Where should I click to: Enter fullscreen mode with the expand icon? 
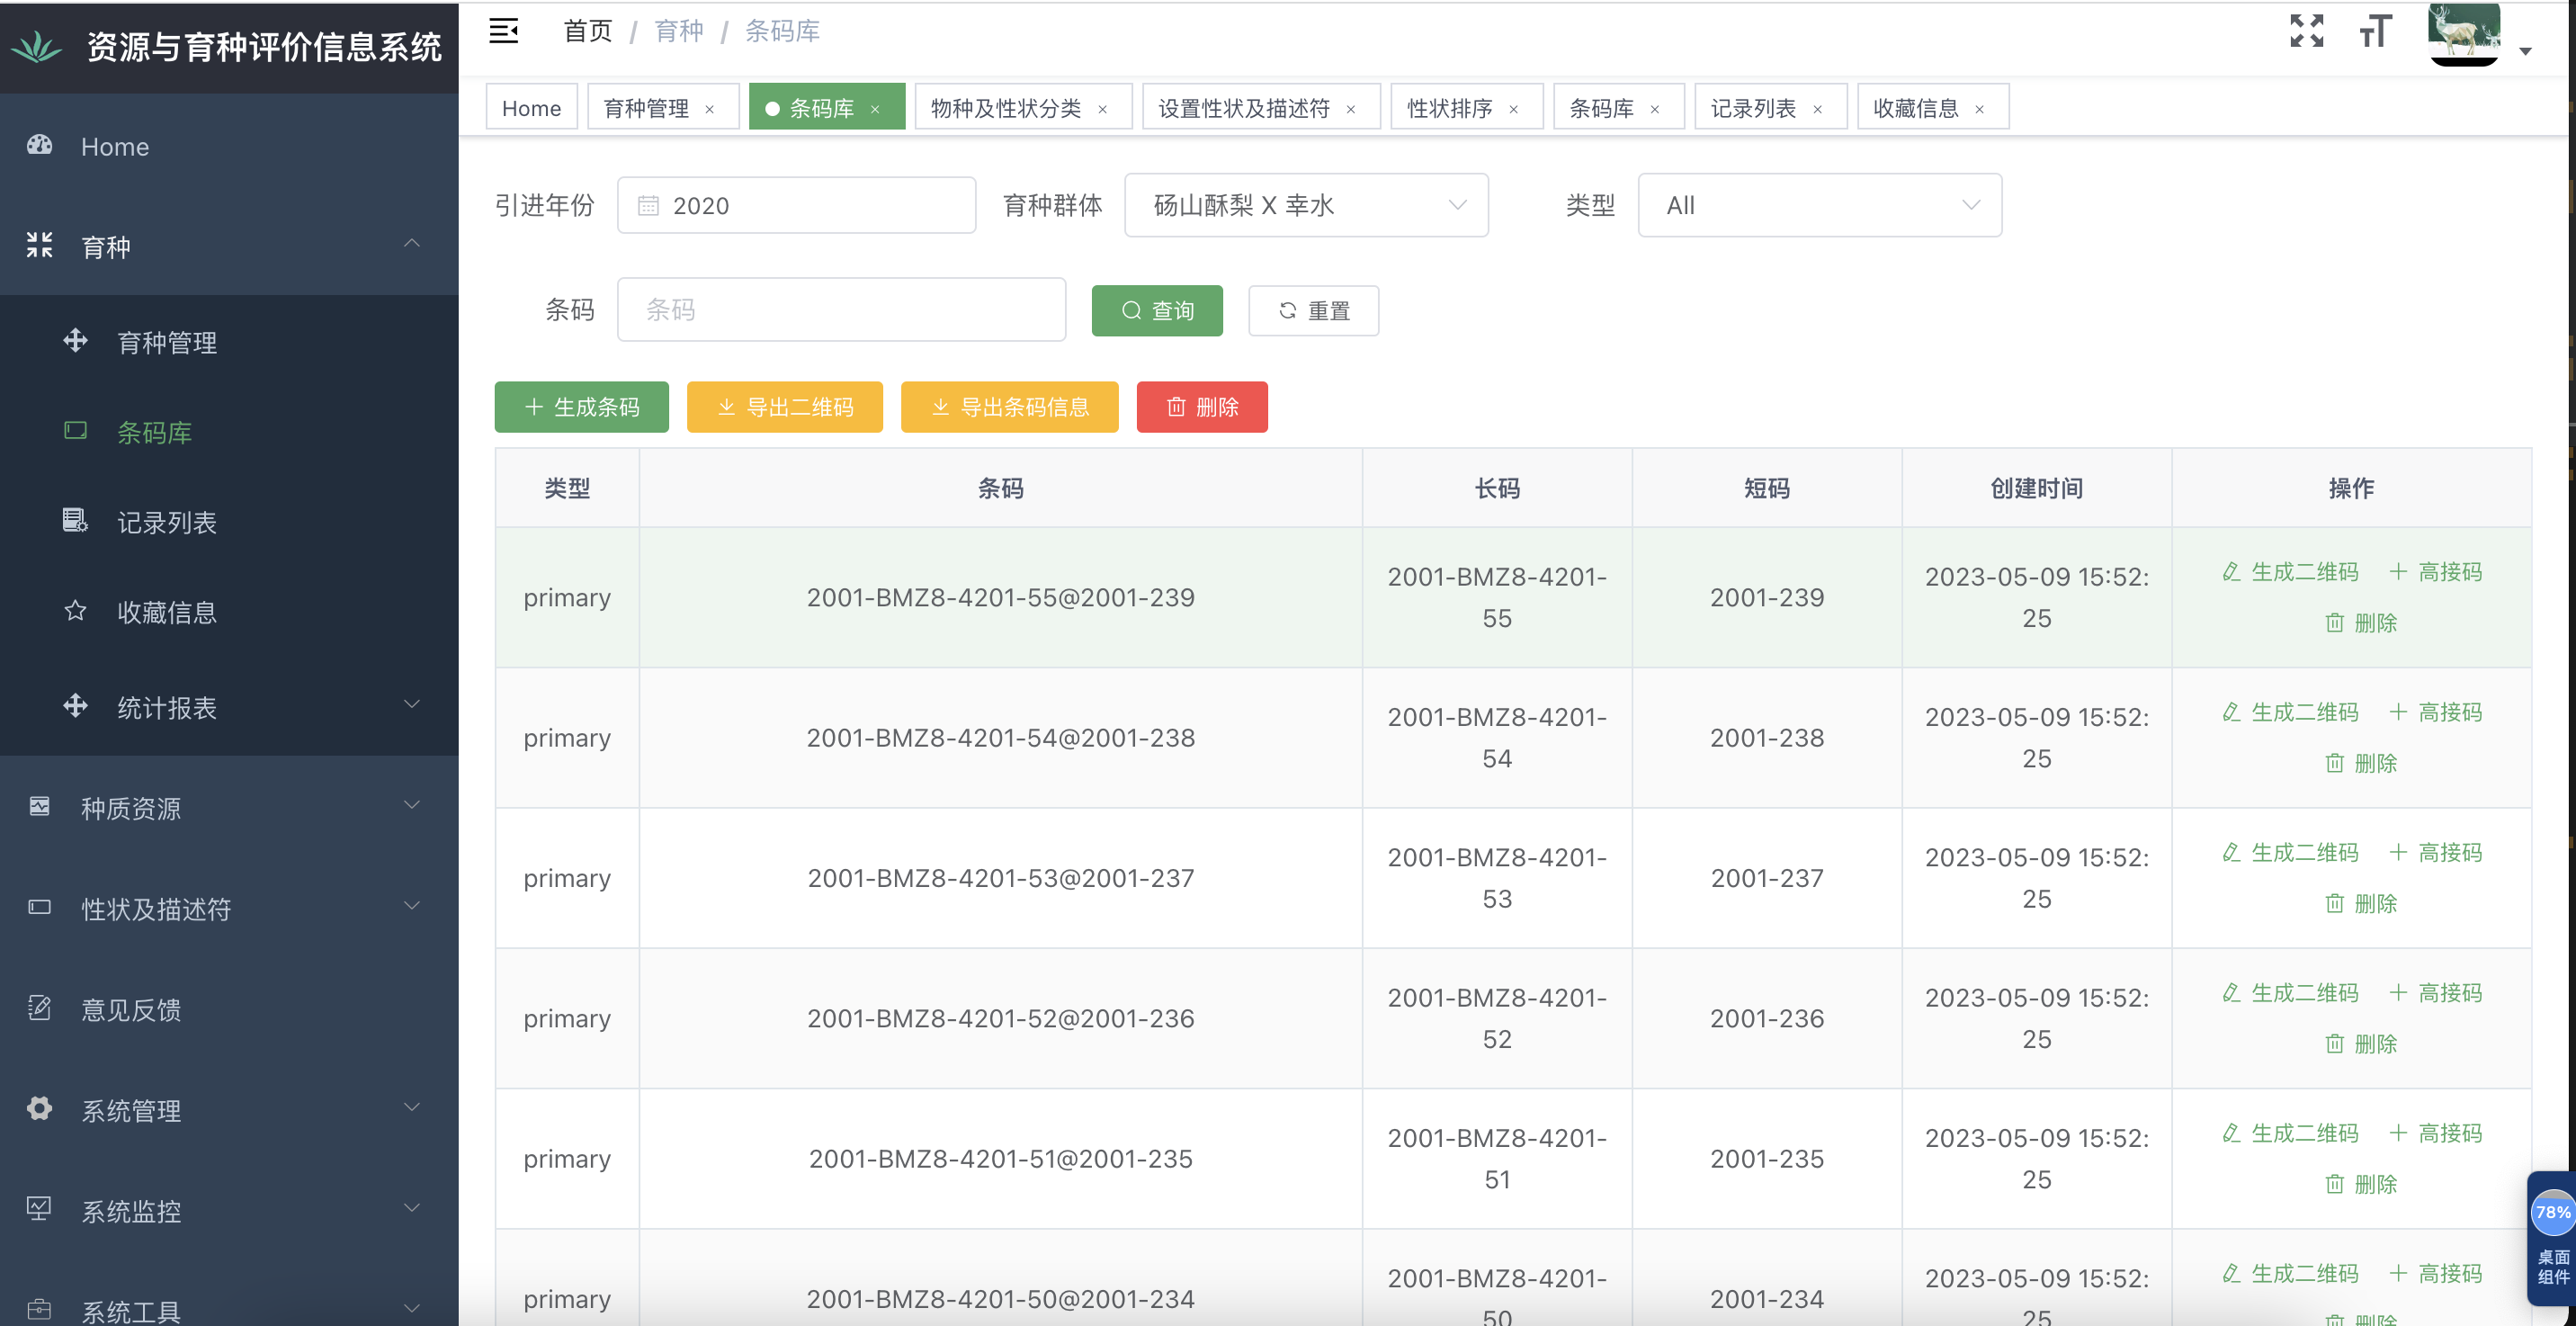pyautogui.click(x=2307, y=31)
